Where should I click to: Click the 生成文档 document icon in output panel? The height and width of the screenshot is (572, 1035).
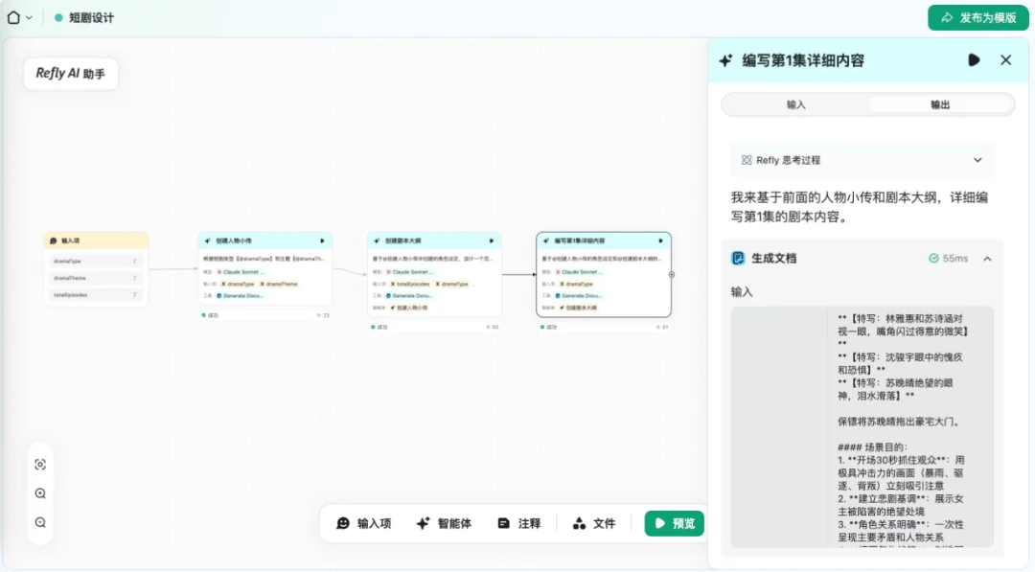[x=736, y=258]
